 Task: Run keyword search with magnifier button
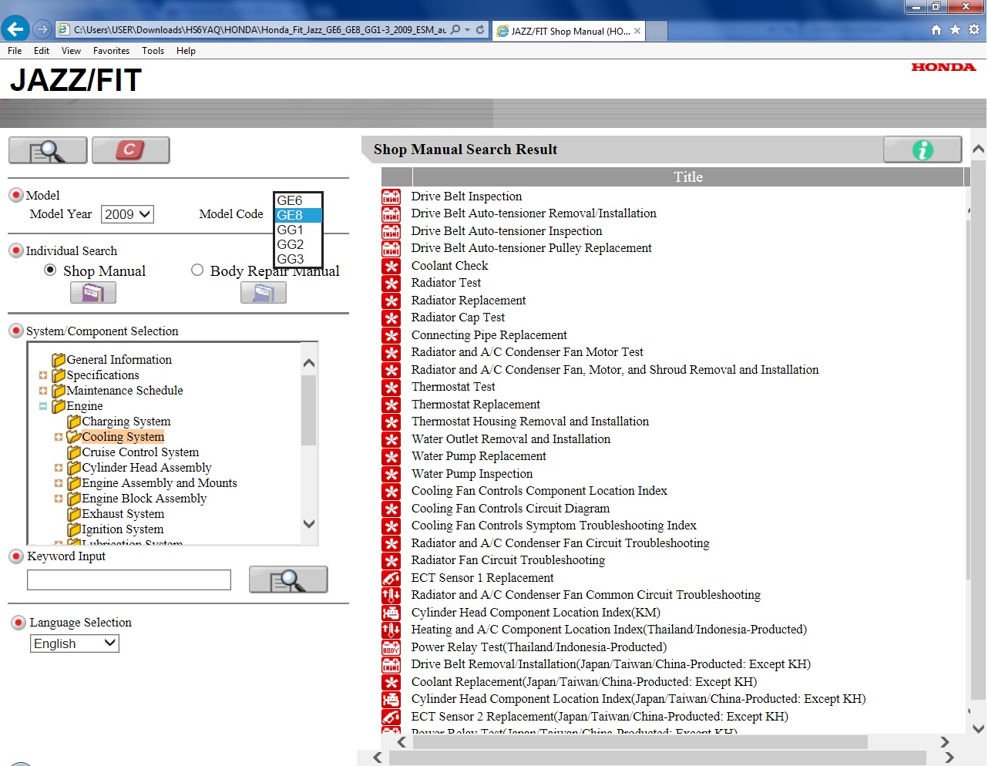tap(288, 580)
